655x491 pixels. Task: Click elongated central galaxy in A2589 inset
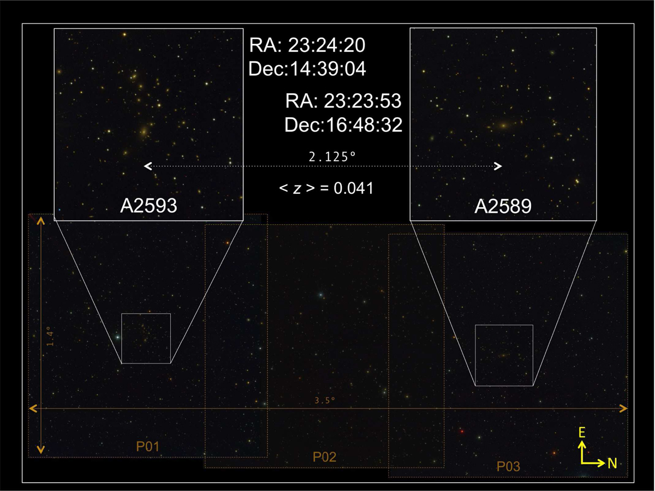tap(503, 126)
